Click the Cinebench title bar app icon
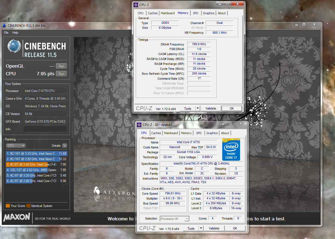The width and height of the screenshot is (335, 239). coord(4,26)
